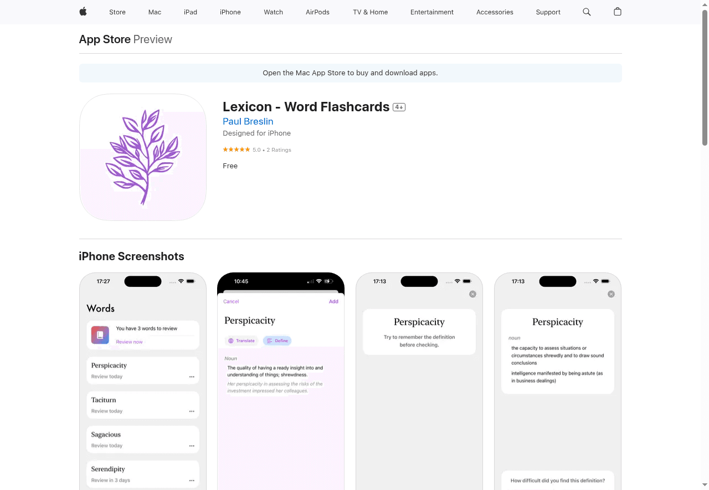Click the 2 Ratings text
The image size is (709, 490).
[x=279, y=149]
